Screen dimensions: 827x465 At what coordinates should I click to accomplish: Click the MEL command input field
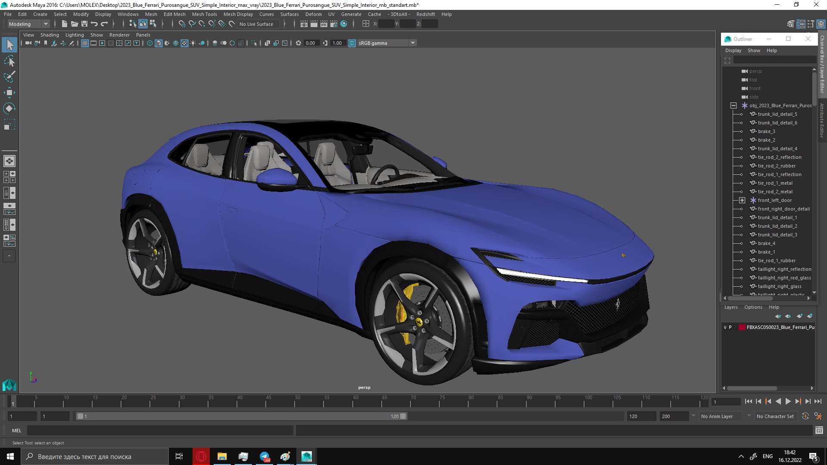tap(159, 431)
